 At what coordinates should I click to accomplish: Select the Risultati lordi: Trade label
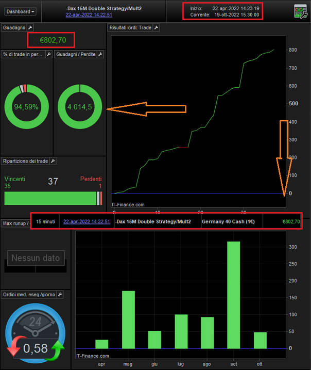click(x=130, y=28)
